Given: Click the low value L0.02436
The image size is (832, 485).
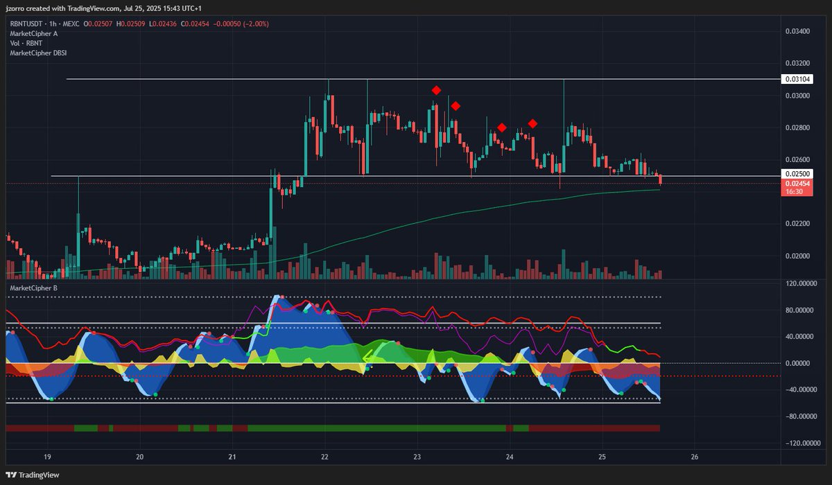Looking at the screenshot, I should [164, 24].
